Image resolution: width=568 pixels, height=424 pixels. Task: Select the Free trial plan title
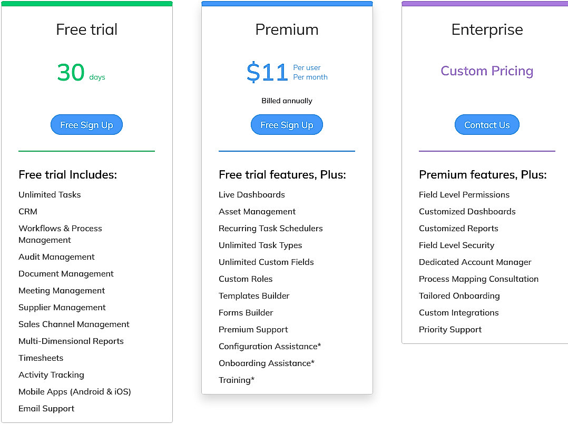pos(86,29)
